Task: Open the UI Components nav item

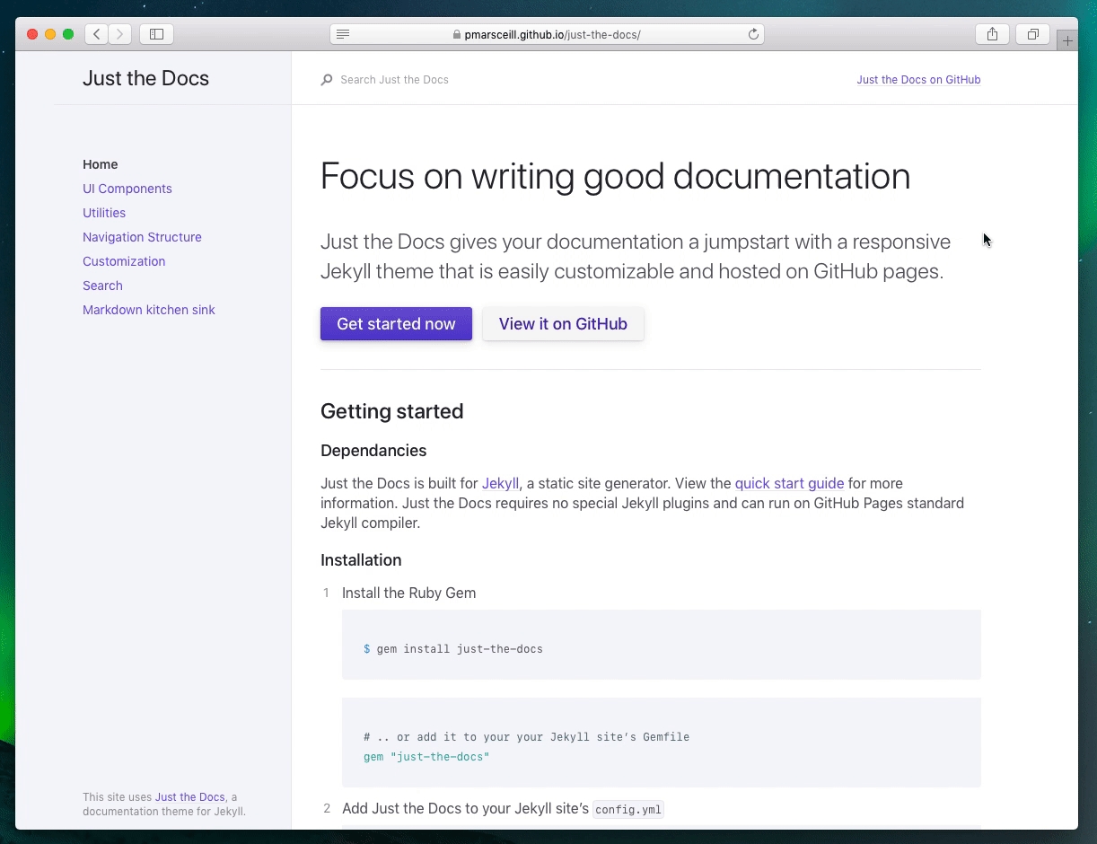Action: (127, 189)
